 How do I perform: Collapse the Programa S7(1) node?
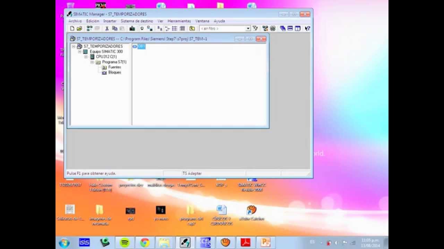point(92,62)
